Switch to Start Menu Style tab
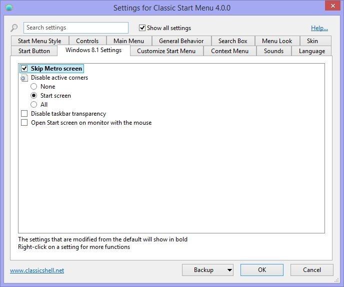Image resolution: width=344 pixels, height=287 pixels. pos(39,41)
